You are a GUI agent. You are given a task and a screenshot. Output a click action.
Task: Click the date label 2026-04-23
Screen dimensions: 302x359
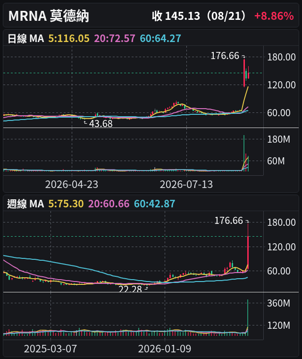coord(72,184)
